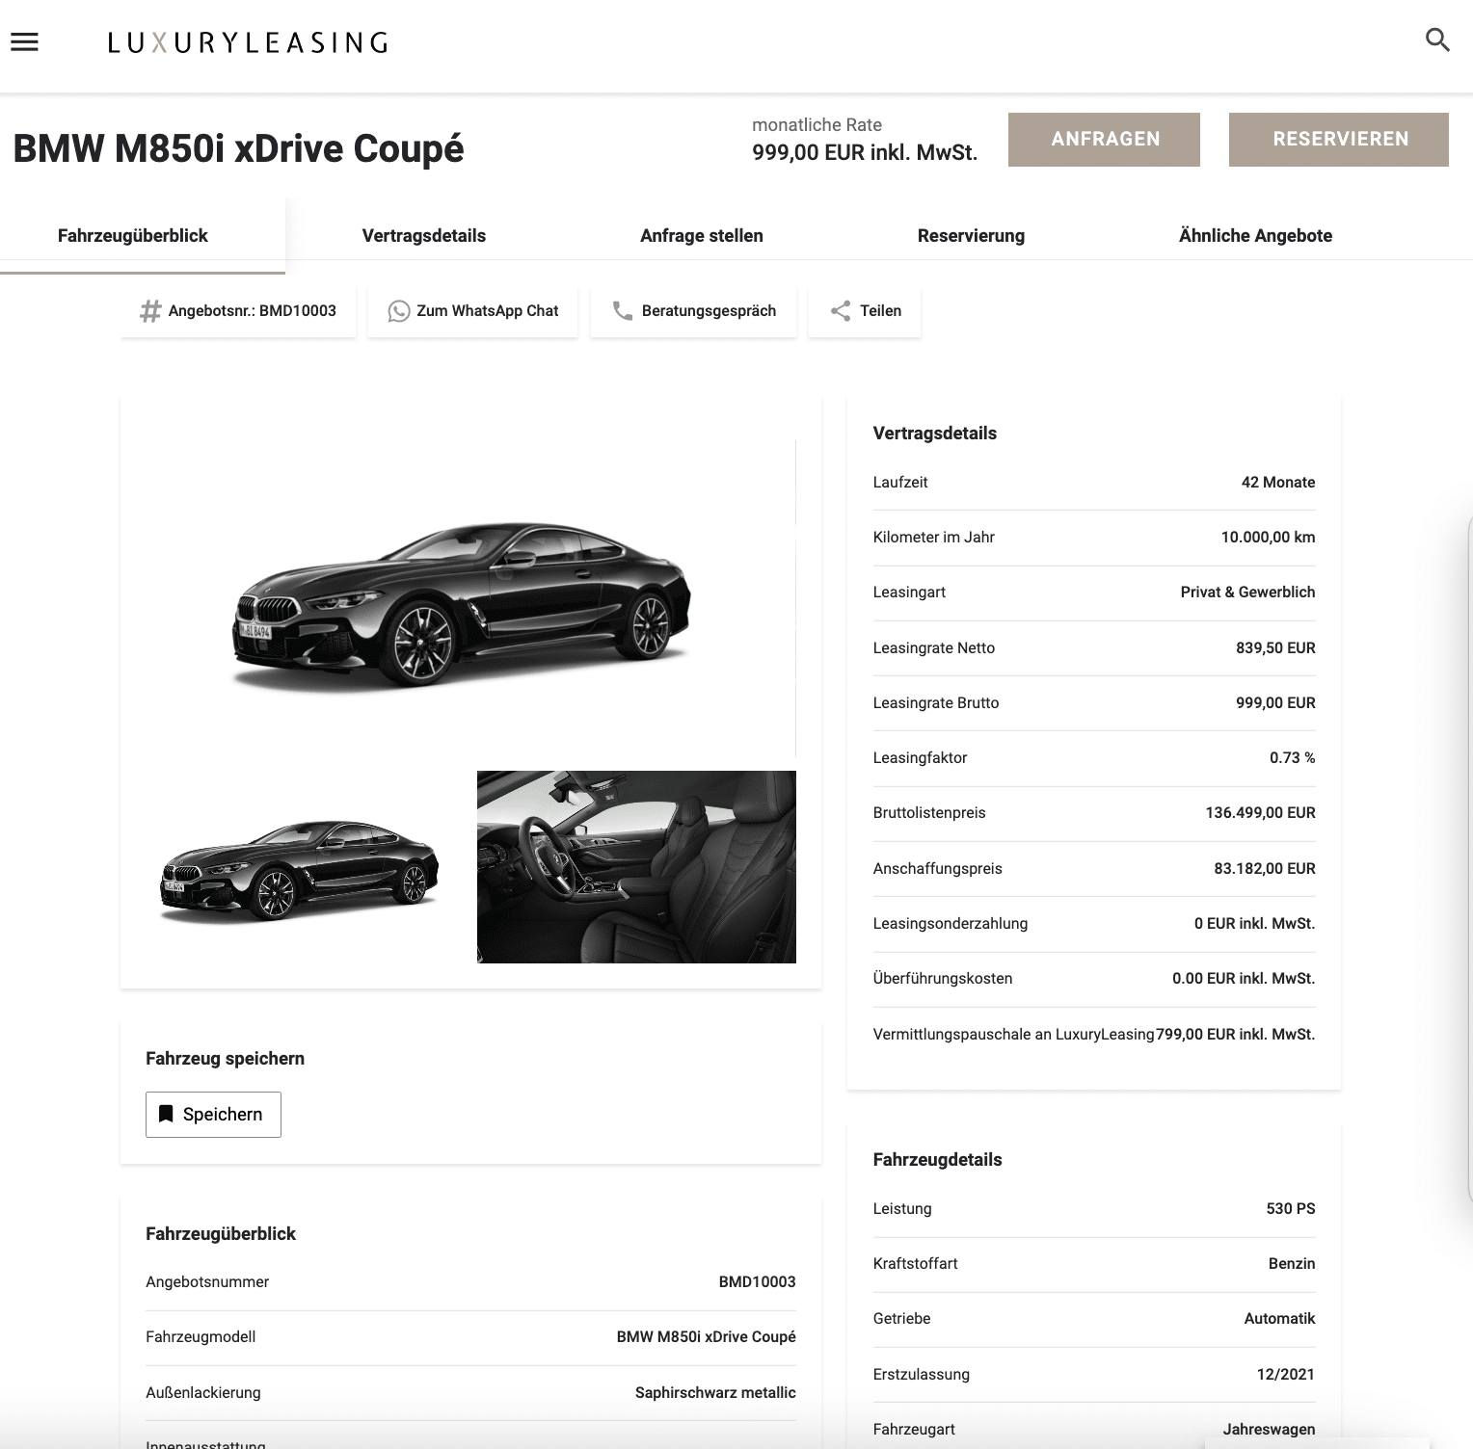Viewport: 1473px width, 1449px height.
Task: Click the header price 999,00 EUR inkl. MwSt.
Action: pyautogui.click(x=865, y=152)
